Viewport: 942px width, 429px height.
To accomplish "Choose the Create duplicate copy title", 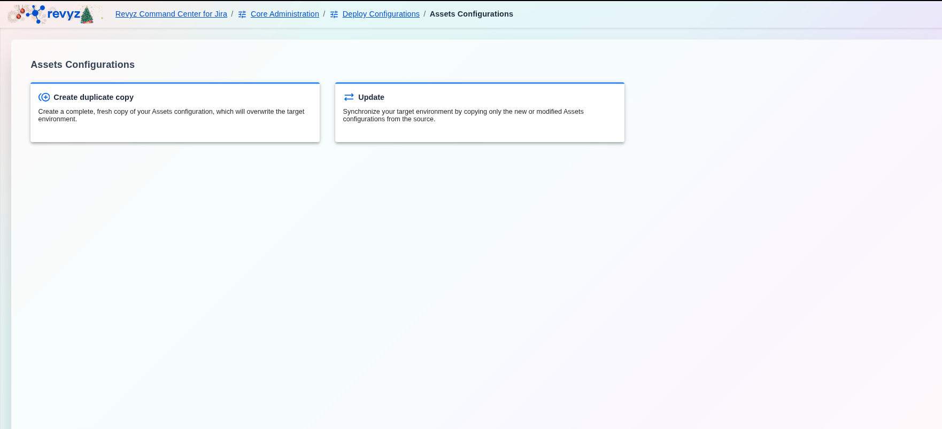I will [x=94, y=97].
